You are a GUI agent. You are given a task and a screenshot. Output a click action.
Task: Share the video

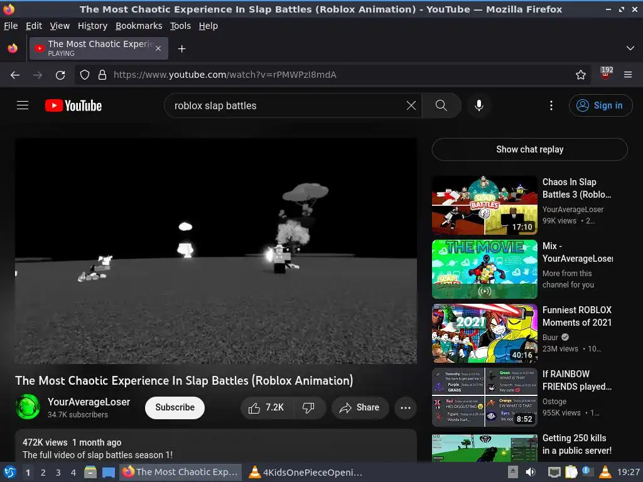[360, 407]
